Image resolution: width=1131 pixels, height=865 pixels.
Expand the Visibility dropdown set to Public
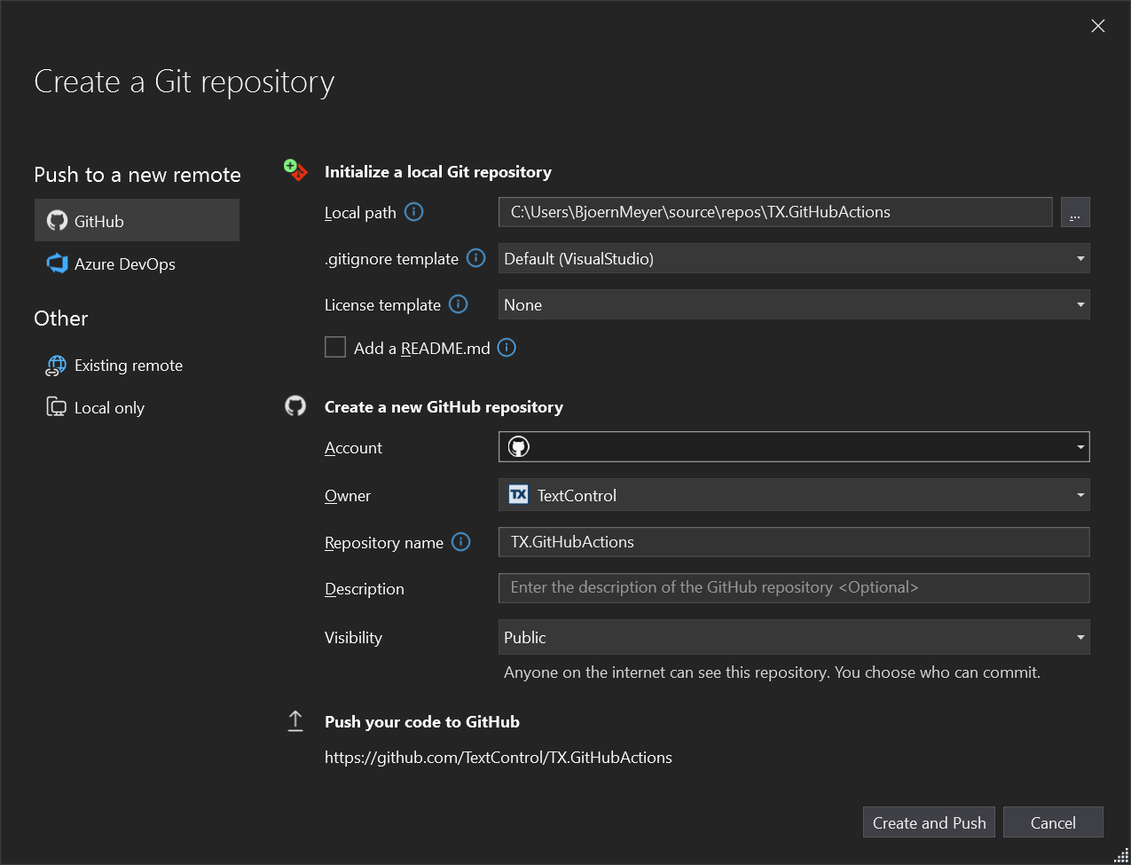coord(1080,637)
